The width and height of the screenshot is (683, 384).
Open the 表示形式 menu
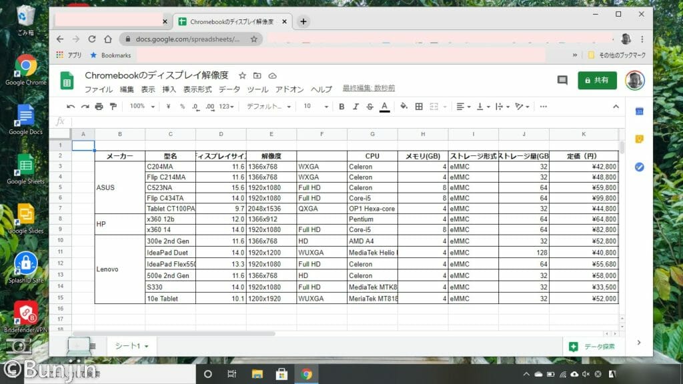[197, 89]
